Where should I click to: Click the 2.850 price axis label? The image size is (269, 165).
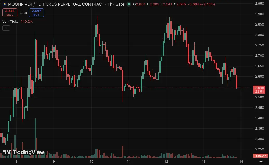[x=260, y=24]
